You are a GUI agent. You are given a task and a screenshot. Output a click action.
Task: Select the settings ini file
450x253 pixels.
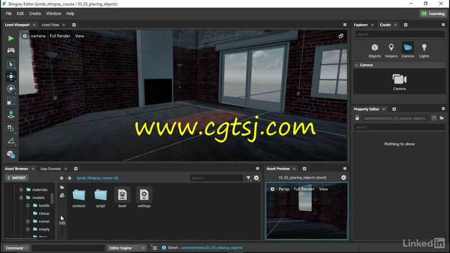pyautogui.click(x=144, y=198)
